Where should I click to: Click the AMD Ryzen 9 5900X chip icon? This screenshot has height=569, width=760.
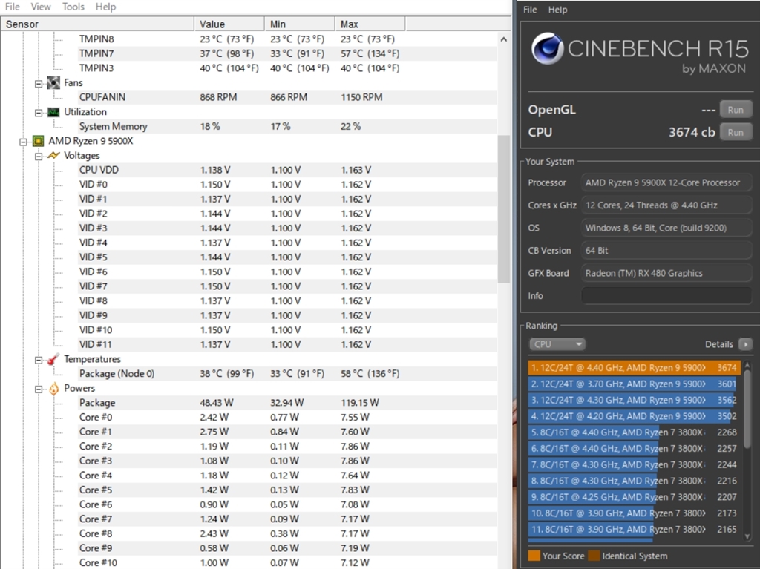pyautogui.click(x=38, y=141)
